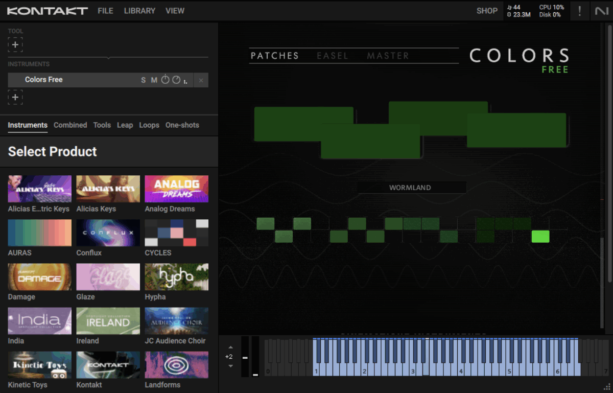Screen dimensions: 613x393
Task: Open the VIEW menu
Action: 175,11
